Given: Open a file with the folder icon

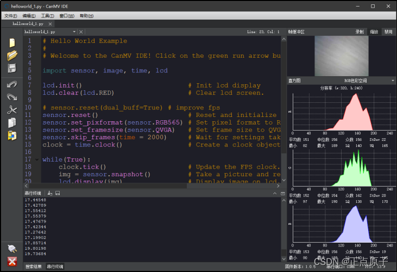Looking at the screenshot, I should pos(12,55).
